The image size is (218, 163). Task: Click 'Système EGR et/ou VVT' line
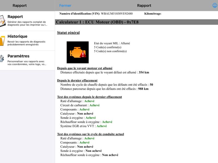click(84, 126)
